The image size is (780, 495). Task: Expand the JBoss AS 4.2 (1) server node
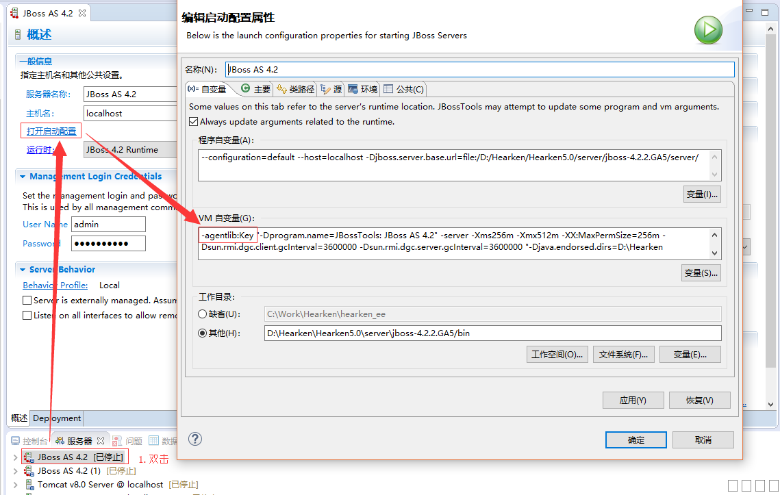(x=15, y=471)
